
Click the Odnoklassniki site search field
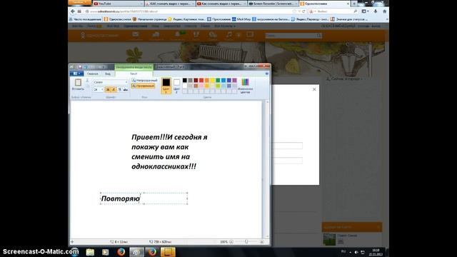point(293,35)
